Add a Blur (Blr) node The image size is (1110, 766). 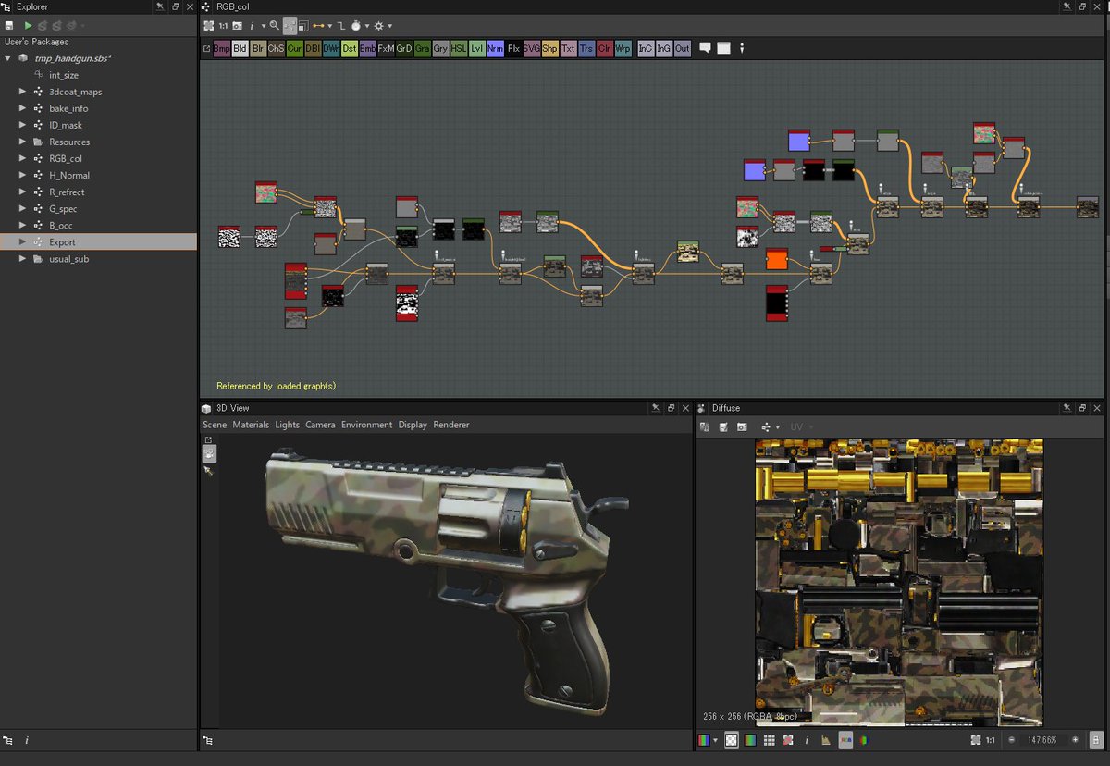tap(258, 48)
